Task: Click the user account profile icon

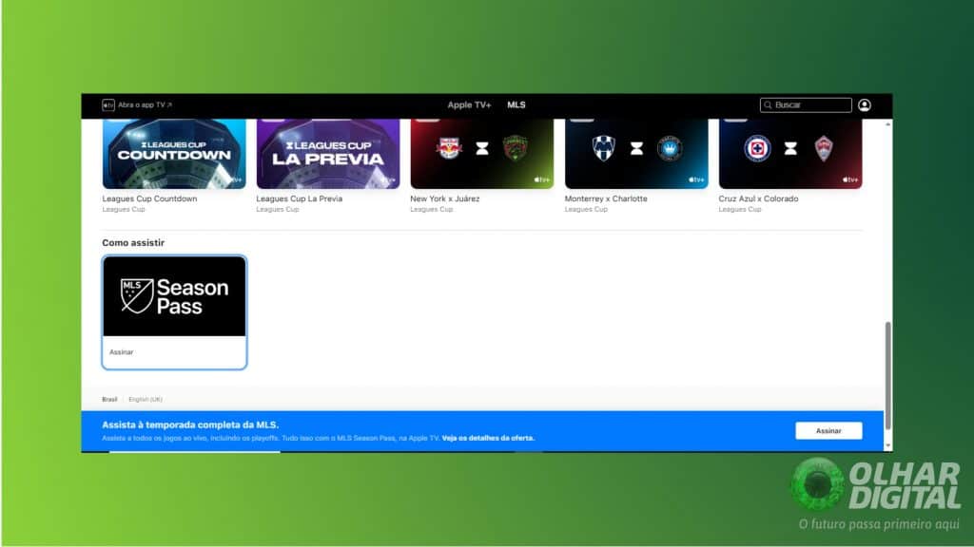Action: tap(864, 104)
